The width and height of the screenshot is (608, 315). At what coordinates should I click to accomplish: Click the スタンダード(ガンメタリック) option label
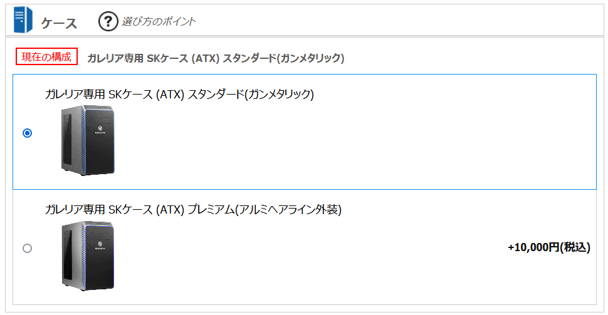179,94
